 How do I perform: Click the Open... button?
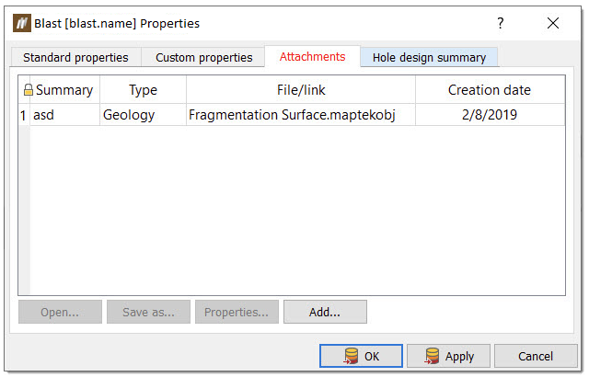click(60, 312)
